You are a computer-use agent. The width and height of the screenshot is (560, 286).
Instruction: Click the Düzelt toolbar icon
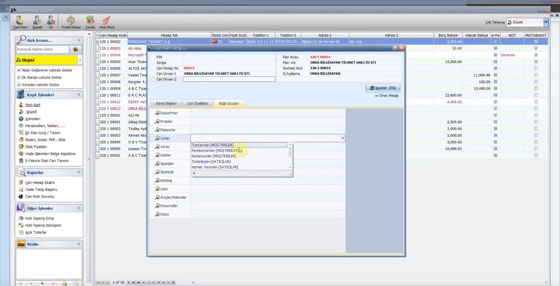click(x=37, y=23)
